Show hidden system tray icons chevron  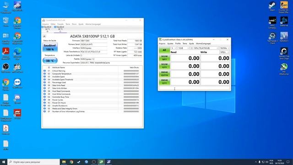tap(255, 162)
